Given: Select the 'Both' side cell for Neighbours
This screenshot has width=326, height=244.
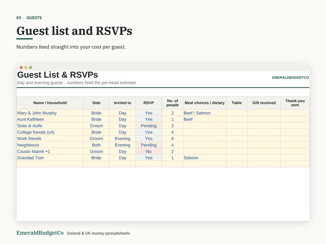Looking at the screenshot, I should [x=96, y=145].
